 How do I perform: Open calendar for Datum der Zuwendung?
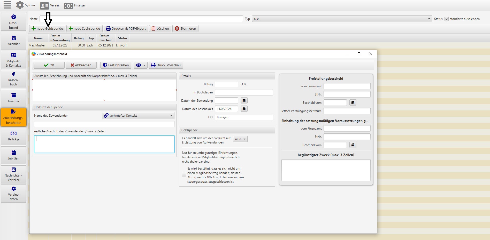click(244, 101)
